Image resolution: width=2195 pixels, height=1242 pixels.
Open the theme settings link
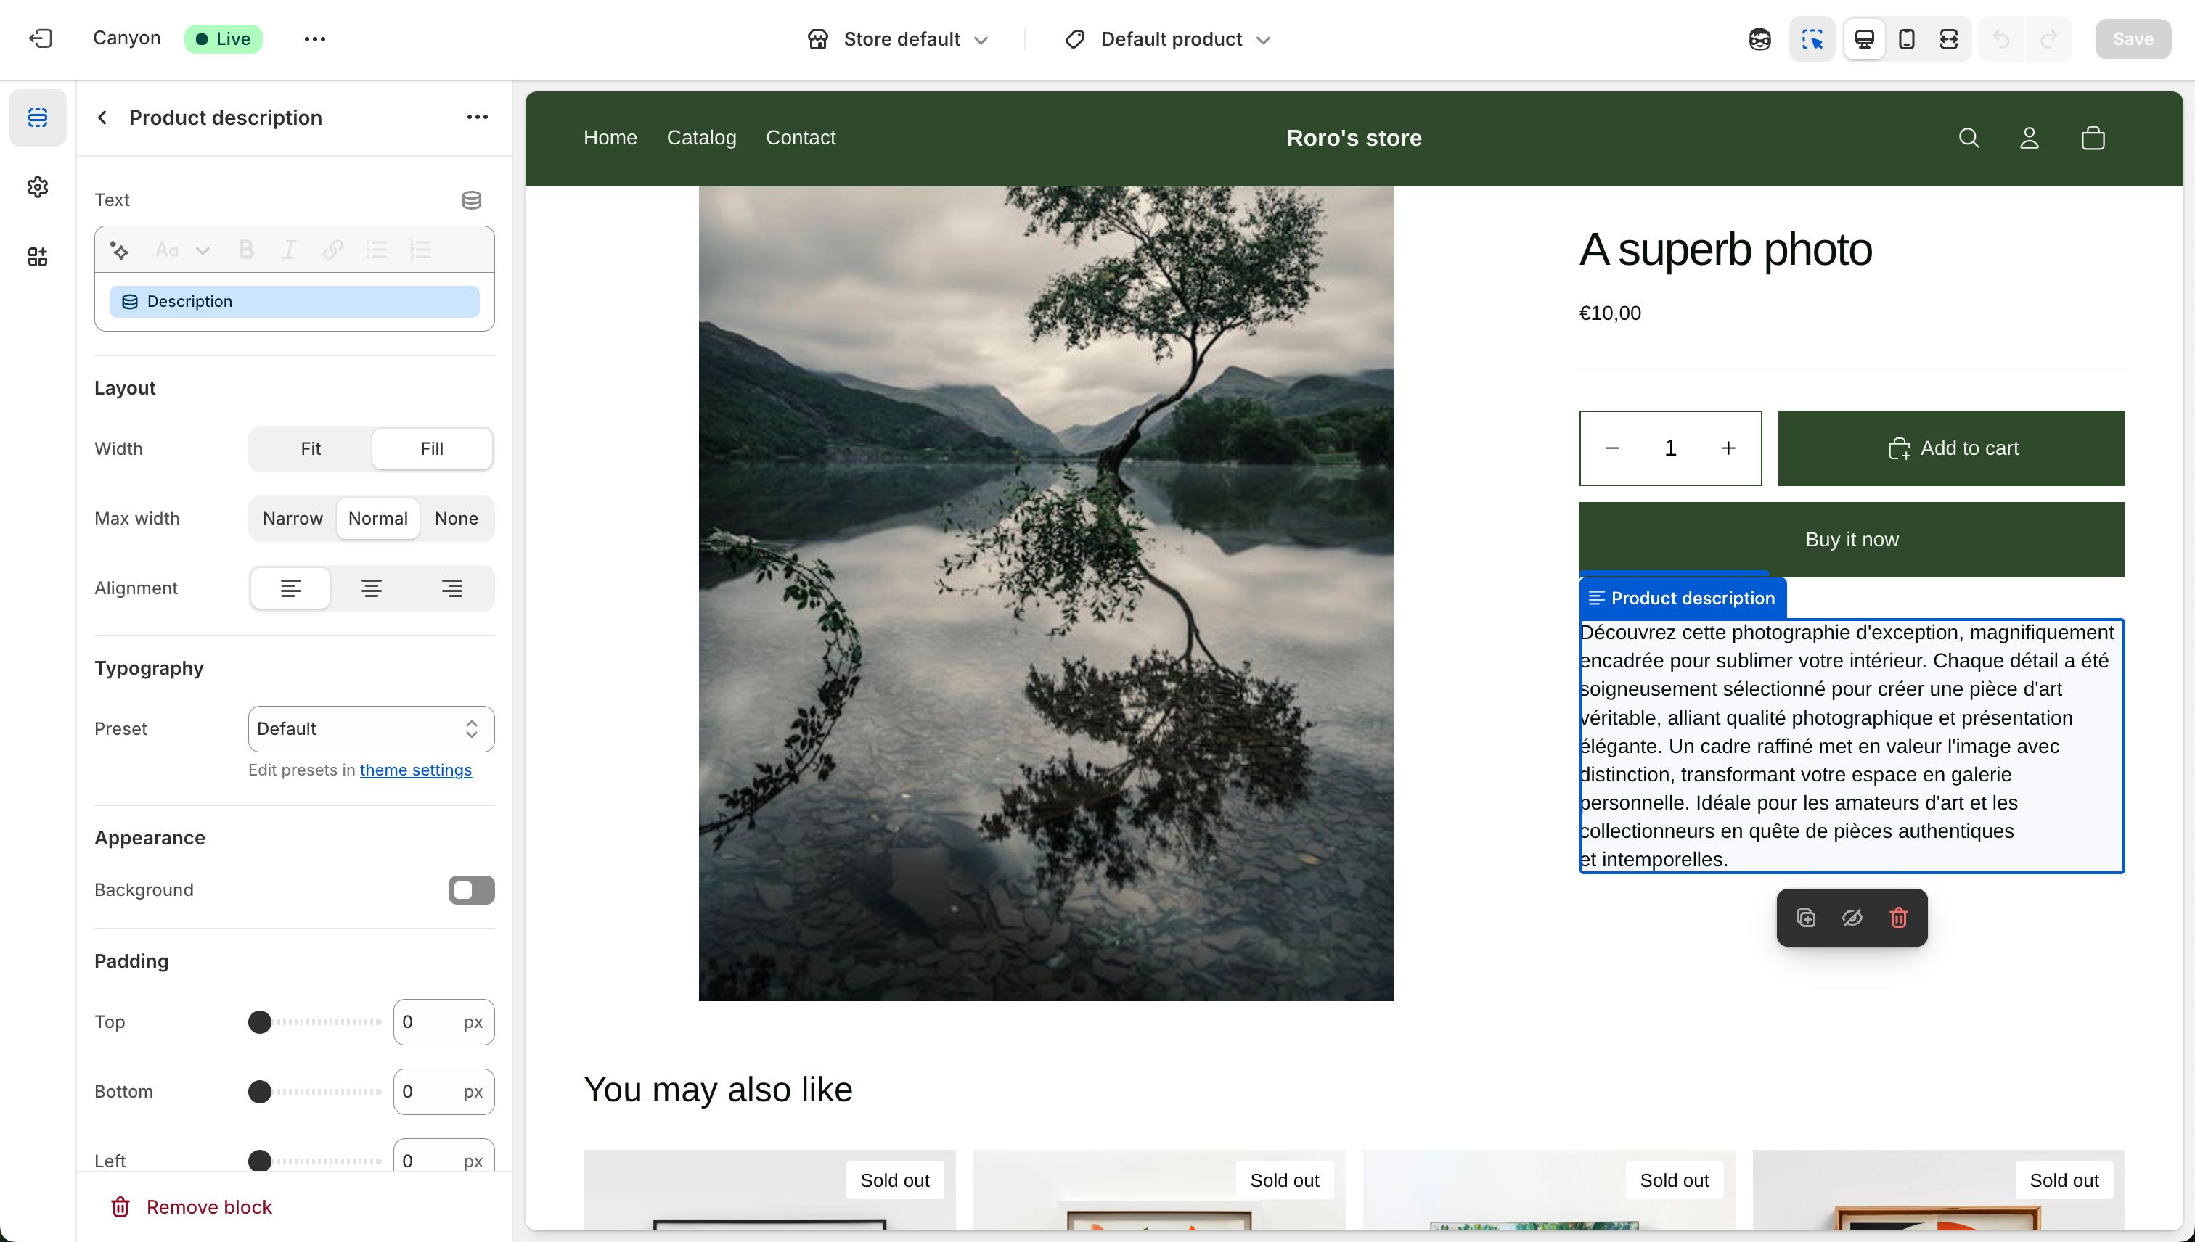click(416, 770)
